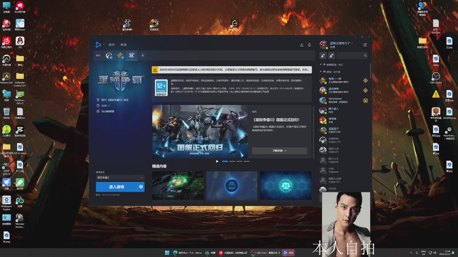Select the fourth carousel page indicator

tap(247, 161)
